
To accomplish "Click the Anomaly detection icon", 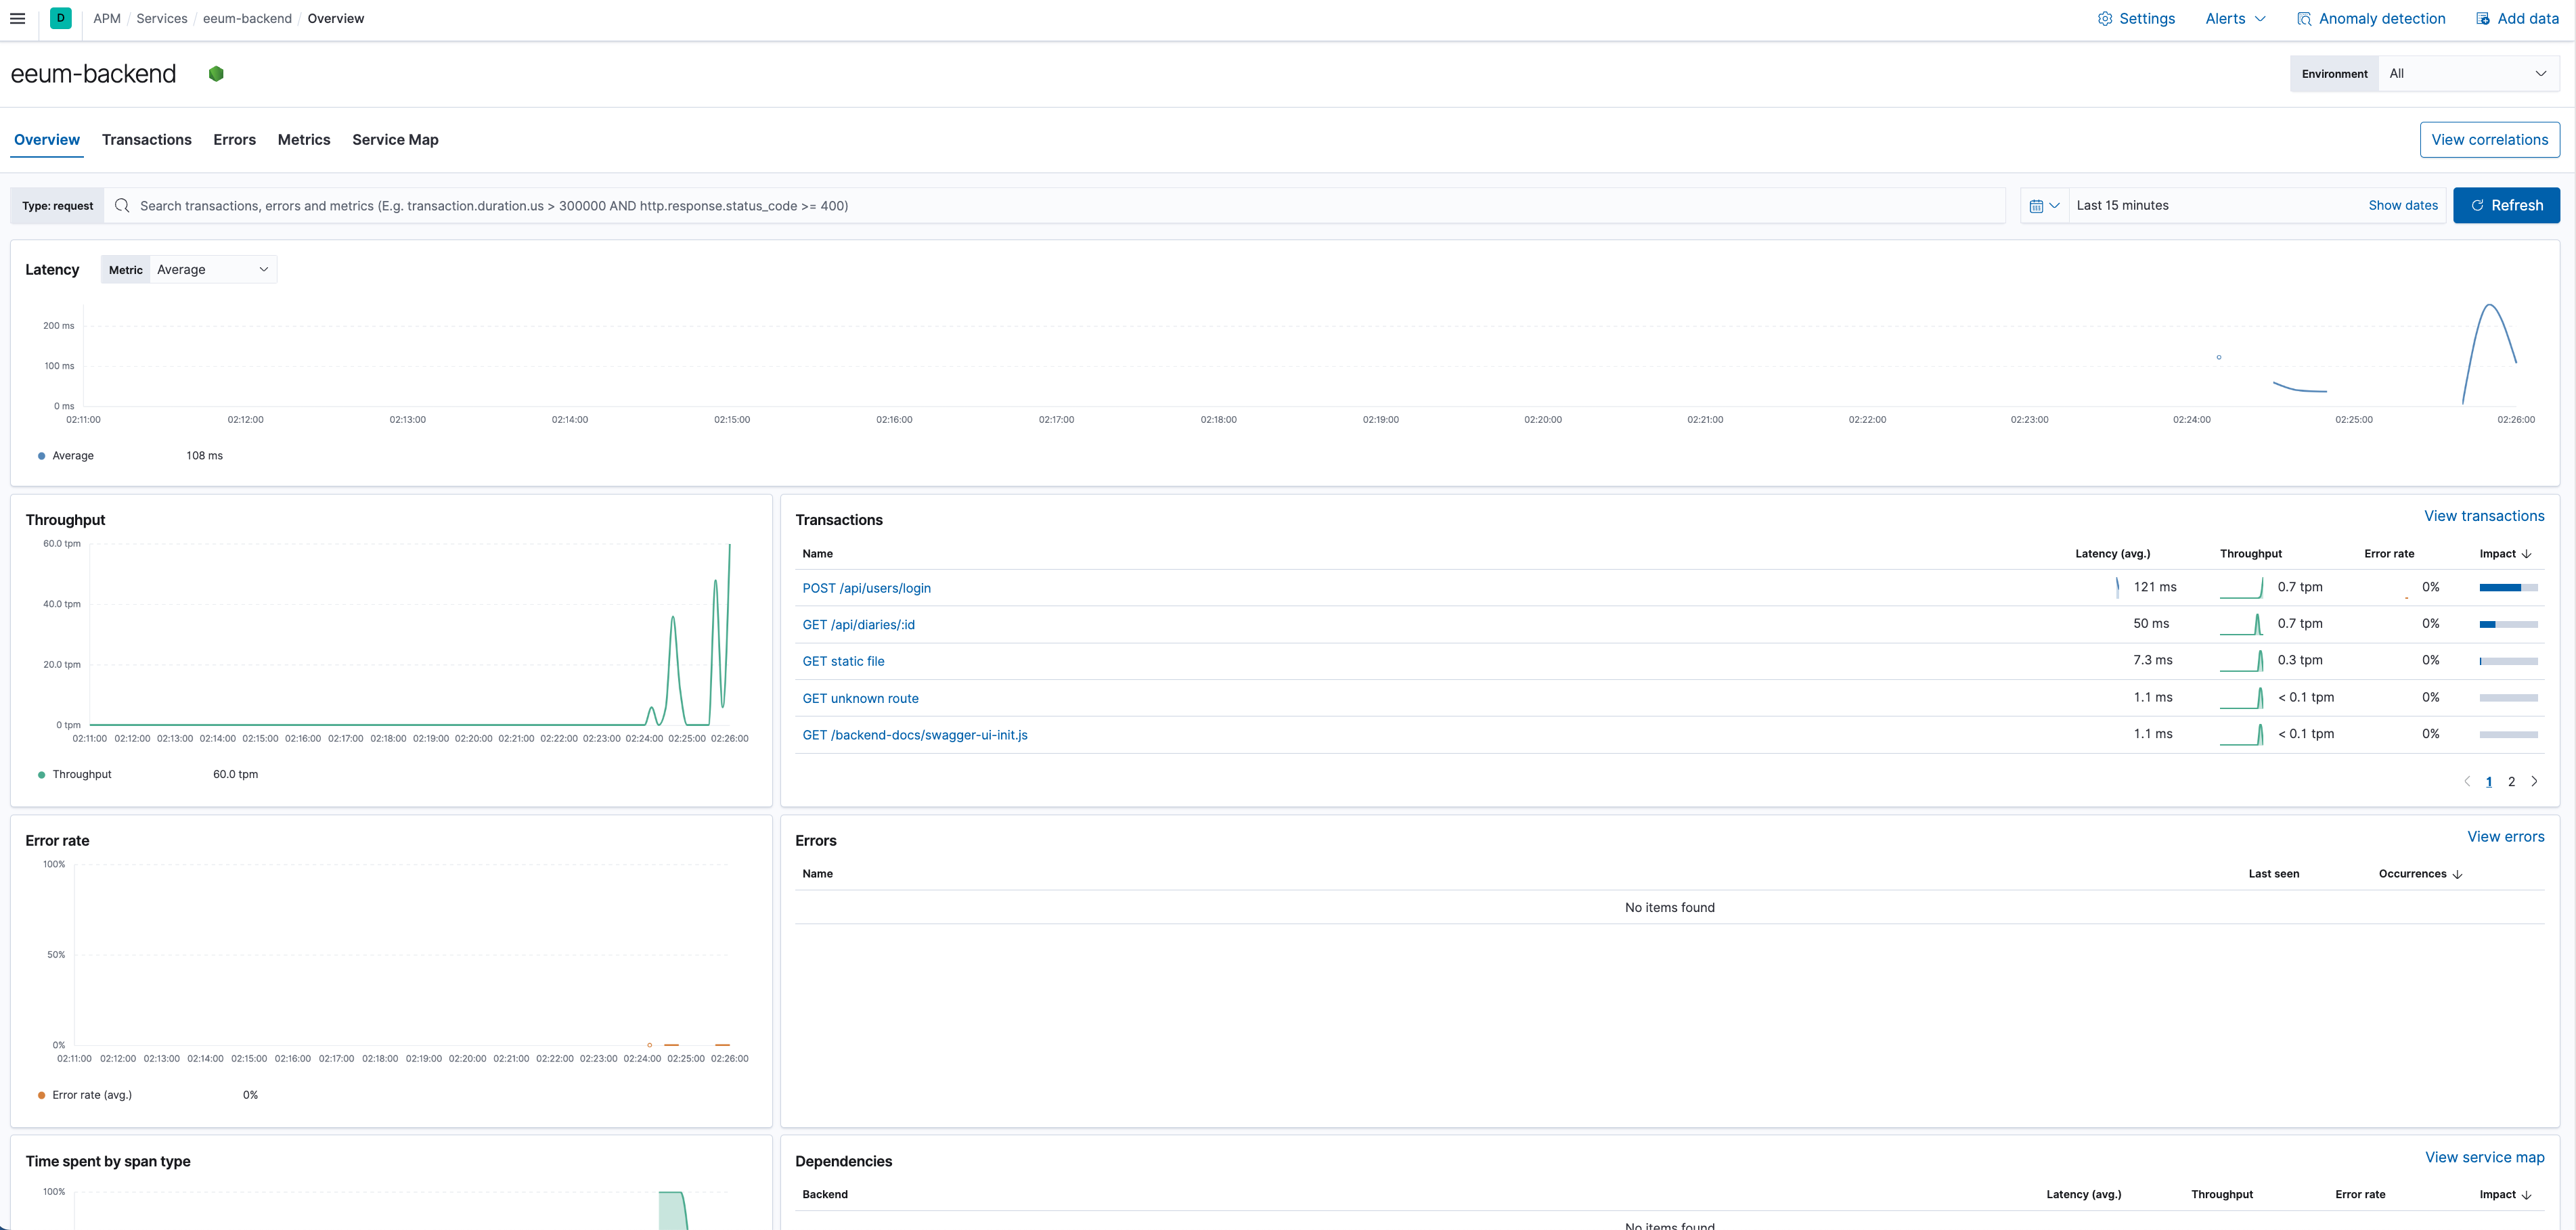I will click(x=2304, y=18).
